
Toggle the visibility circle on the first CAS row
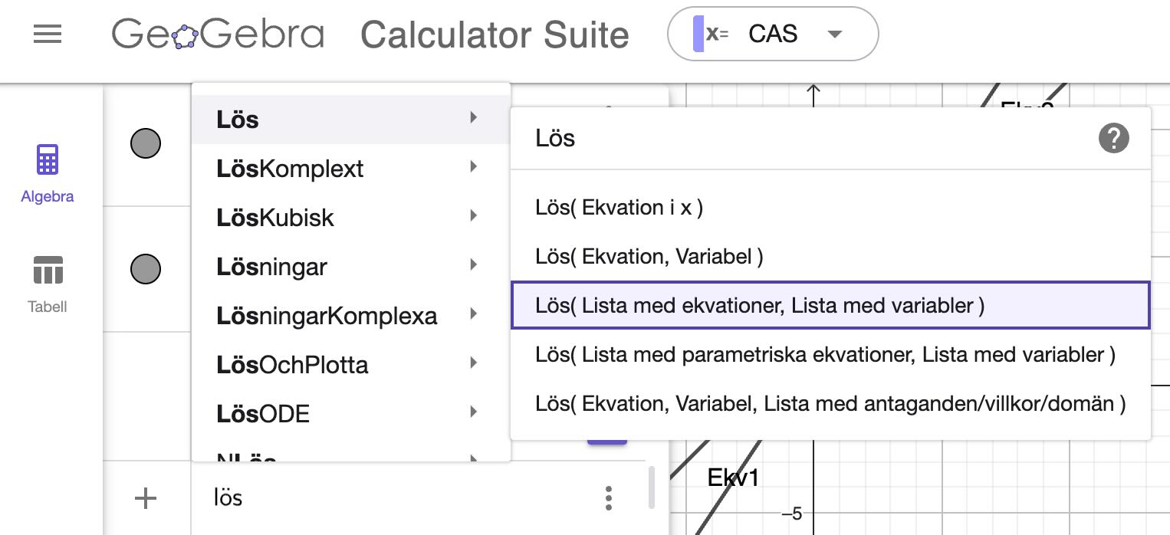146,143
